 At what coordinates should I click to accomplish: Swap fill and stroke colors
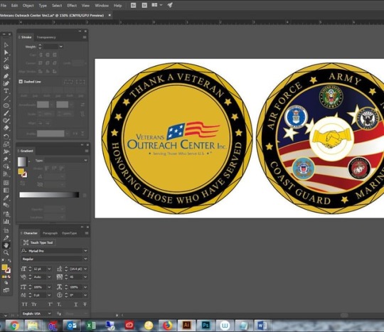pyautogui.click(x=9, y=261)
